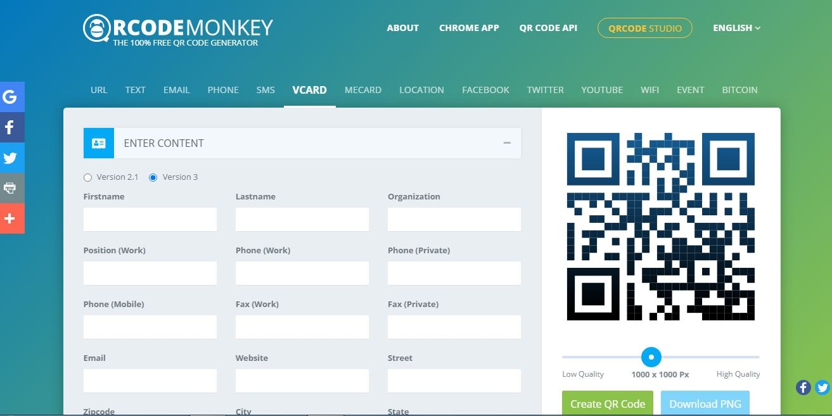
Task: Switch to the TEXT tab
Action: coord(135,90)
